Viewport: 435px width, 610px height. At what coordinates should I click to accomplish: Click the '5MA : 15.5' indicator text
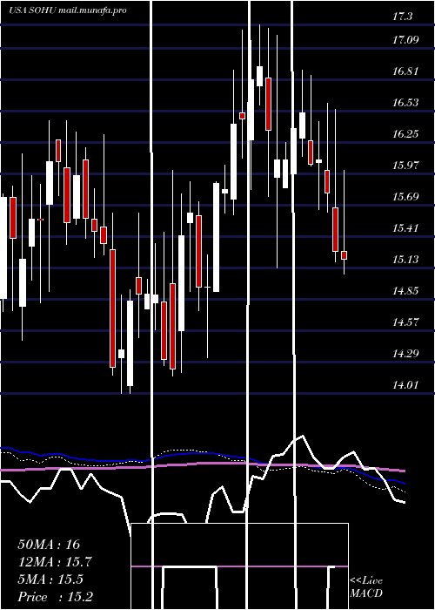(x=50, y=579)
